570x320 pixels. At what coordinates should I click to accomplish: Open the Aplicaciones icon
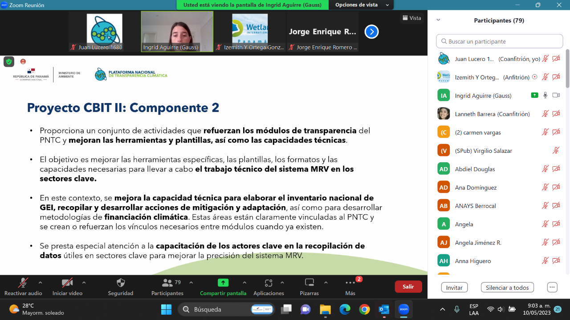[269, 283]
